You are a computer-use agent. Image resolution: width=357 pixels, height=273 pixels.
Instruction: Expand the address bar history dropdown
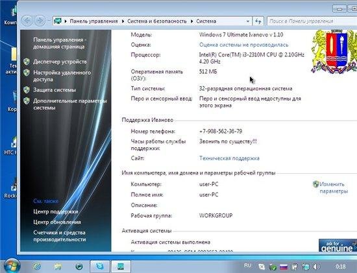pyautogui.click(x=247, y=21)
